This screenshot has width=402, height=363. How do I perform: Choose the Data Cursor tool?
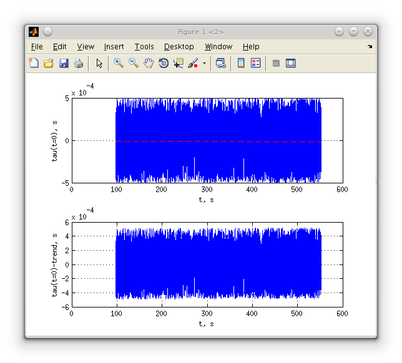[179, 63]
